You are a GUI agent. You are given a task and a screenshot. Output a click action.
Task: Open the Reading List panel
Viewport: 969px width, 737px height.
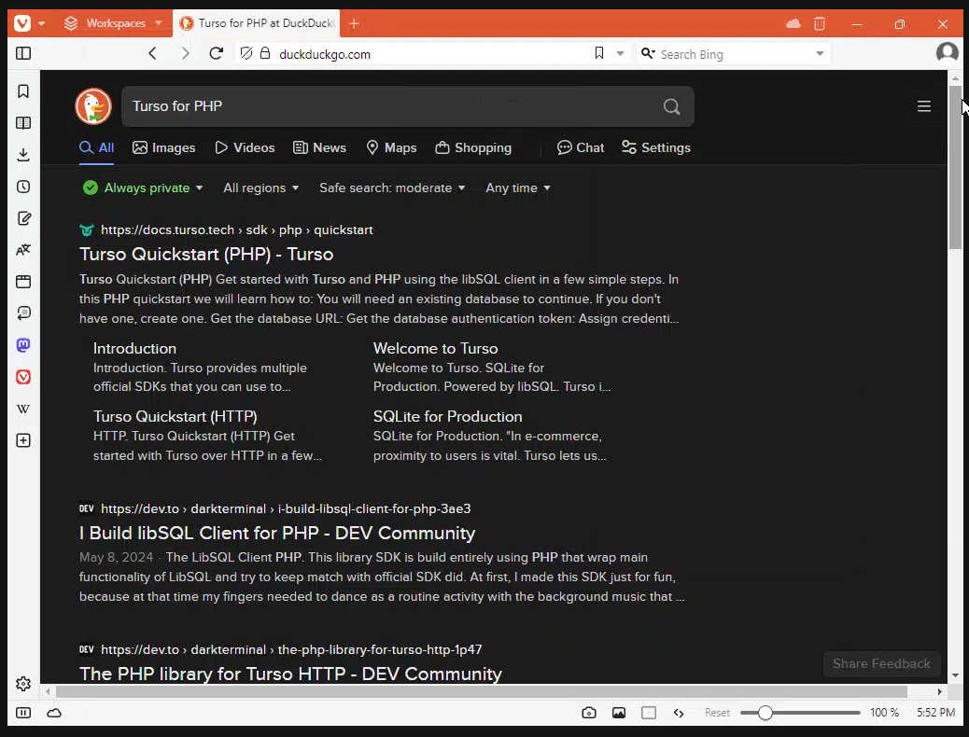[x=22, y=122]
